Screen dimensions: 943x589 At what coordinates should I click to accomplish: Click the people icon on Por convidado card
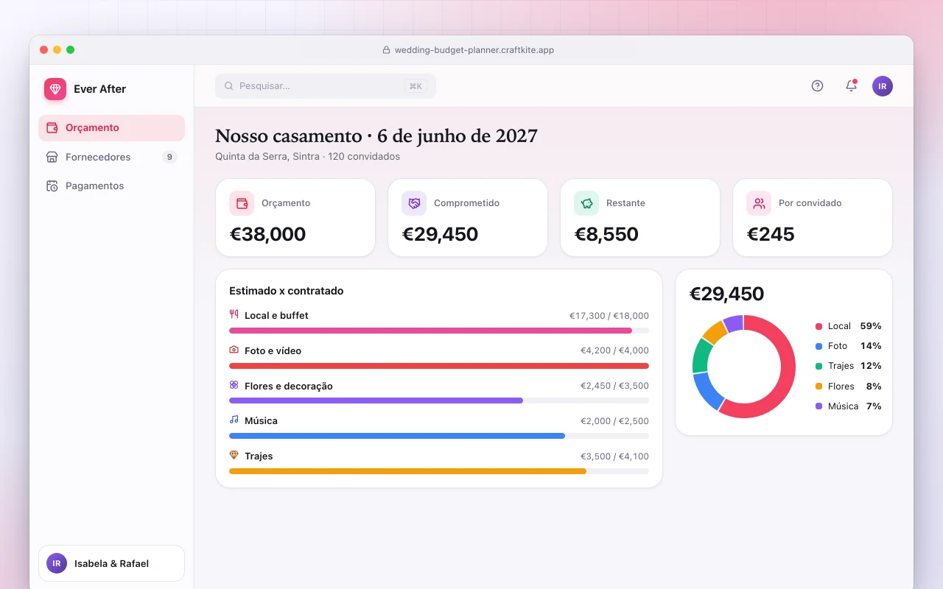pyautogui.click(x=759, y=203)
